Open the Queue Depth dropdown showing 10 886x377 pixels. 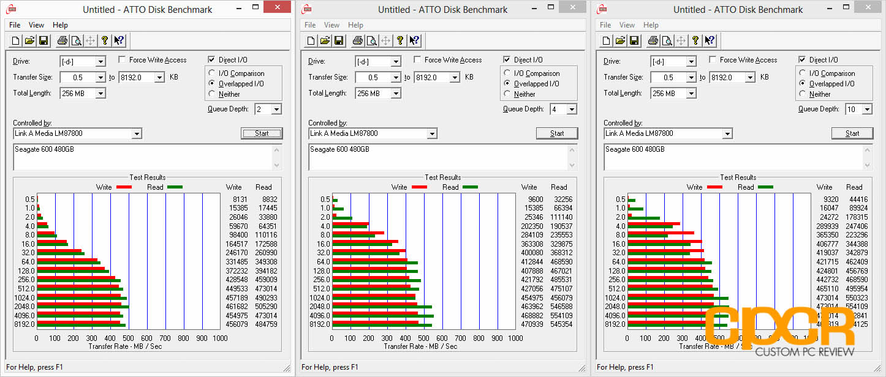point(867,109)
